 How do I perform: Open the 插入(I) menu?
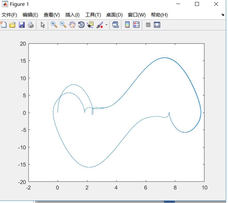click(72, 15)
